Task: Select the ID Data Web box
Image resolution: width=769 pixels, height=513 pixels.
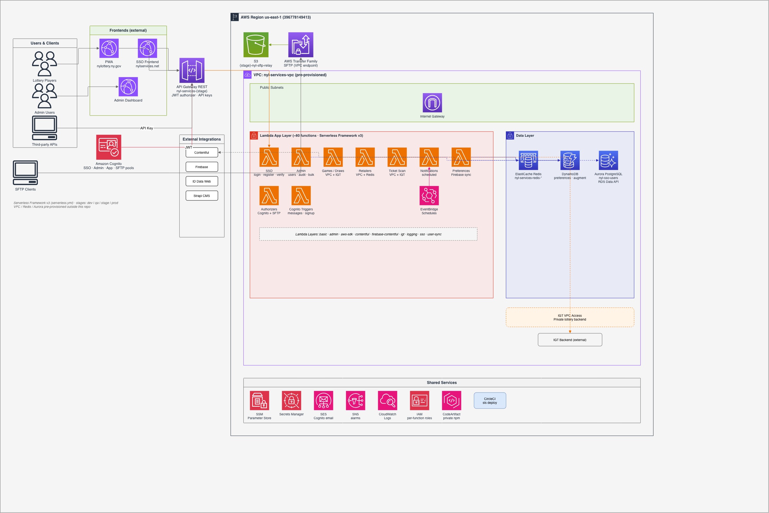Action: pyautogui.click(x=202, y=181)
